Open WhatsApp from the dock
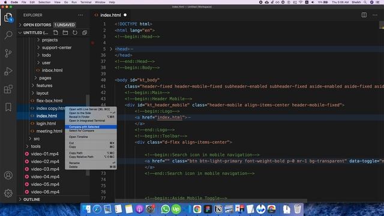The height and width of the screenshot is (216, 384). click(x=166, y=209)
